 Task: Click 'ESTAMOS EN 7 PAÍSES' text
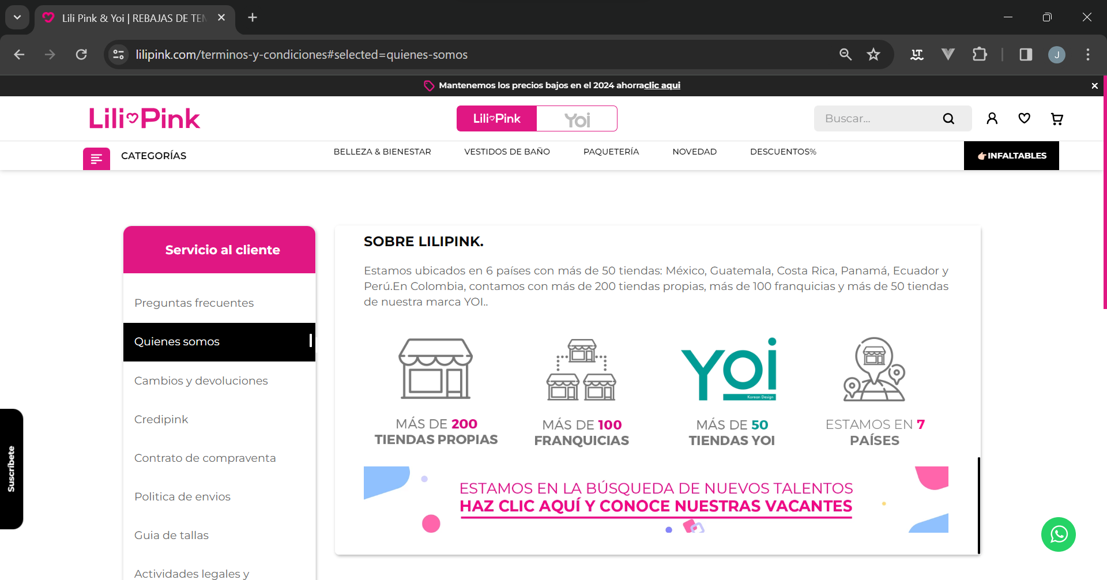[875, 432]
